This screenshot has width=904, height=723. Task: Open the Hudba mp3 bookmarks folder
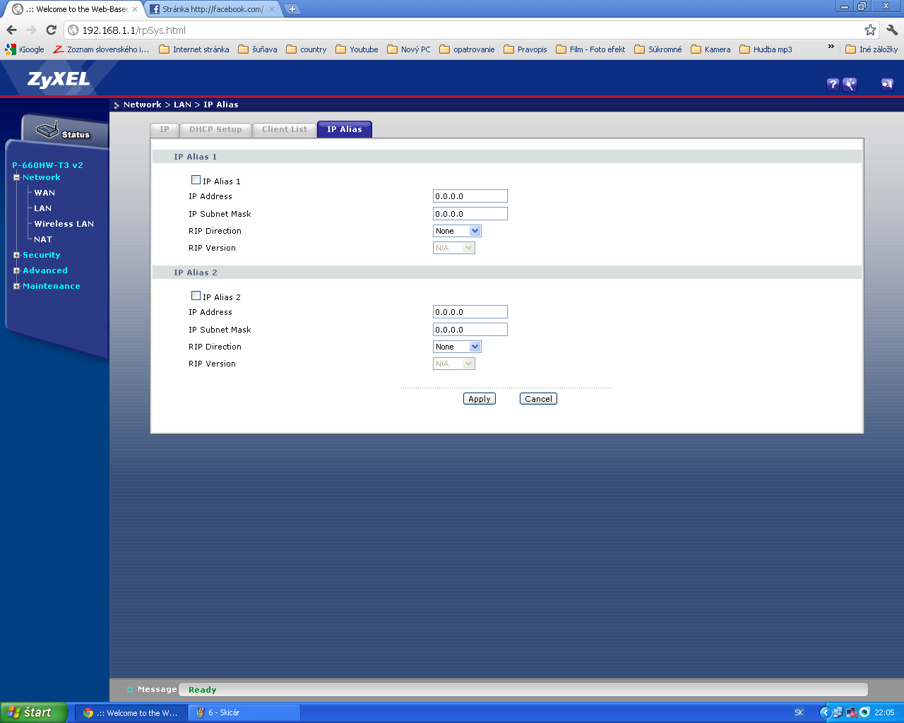tap(766, 49)
